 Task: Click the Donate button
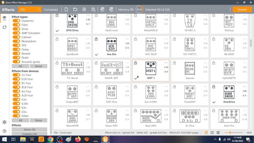(242, 10)
